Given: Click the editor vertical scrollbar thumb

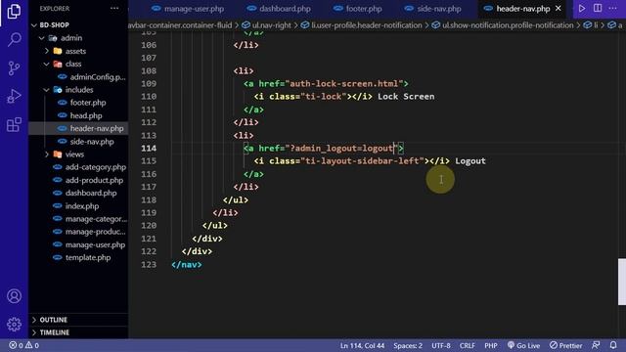Looking at the screenshot, I should 622,282.
